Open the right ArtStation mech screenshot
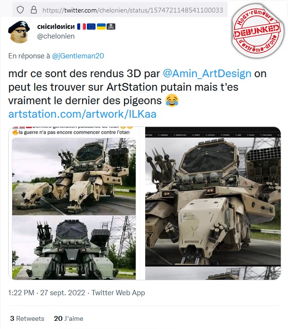The height and width of the screenshot is (329, 288). (213, 203)
